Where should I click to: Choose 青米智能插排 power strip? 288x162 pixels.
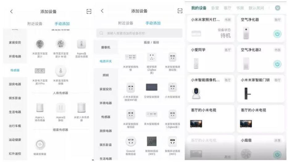pyautogui.click(x=152, y=114)
